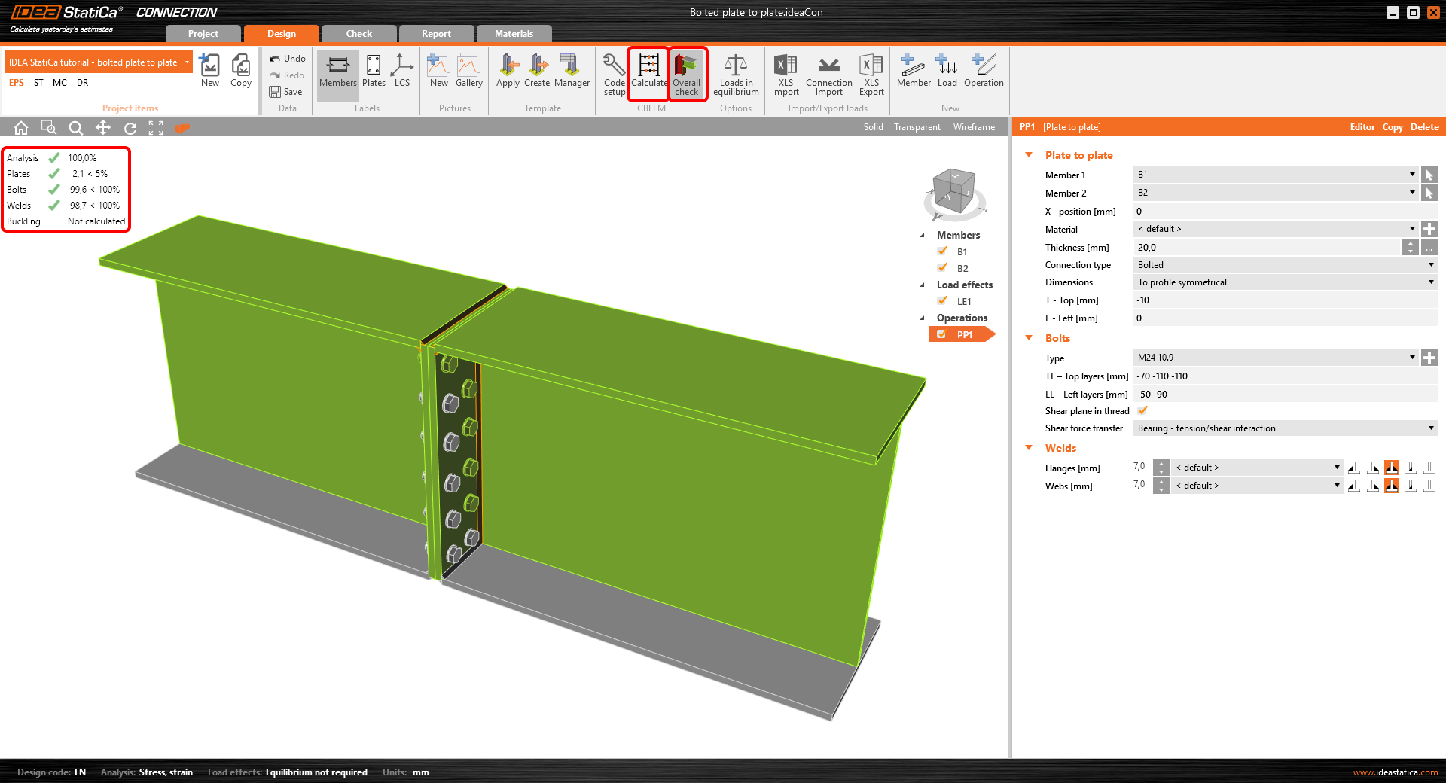Open the Shear force transfer dropdown
Viewport: 1446px width, 783px height.
pyautogui.click(x=1430, y=428)
